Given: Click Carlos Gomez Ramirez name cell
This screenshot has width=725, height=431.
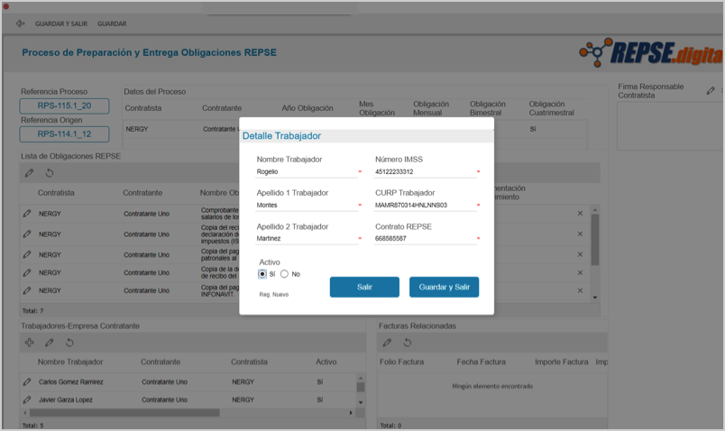Looking at the screenshot, I should (x=70, y=382).
